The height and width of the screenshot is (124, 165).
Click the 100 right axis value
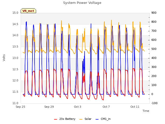tap(154, 85)
